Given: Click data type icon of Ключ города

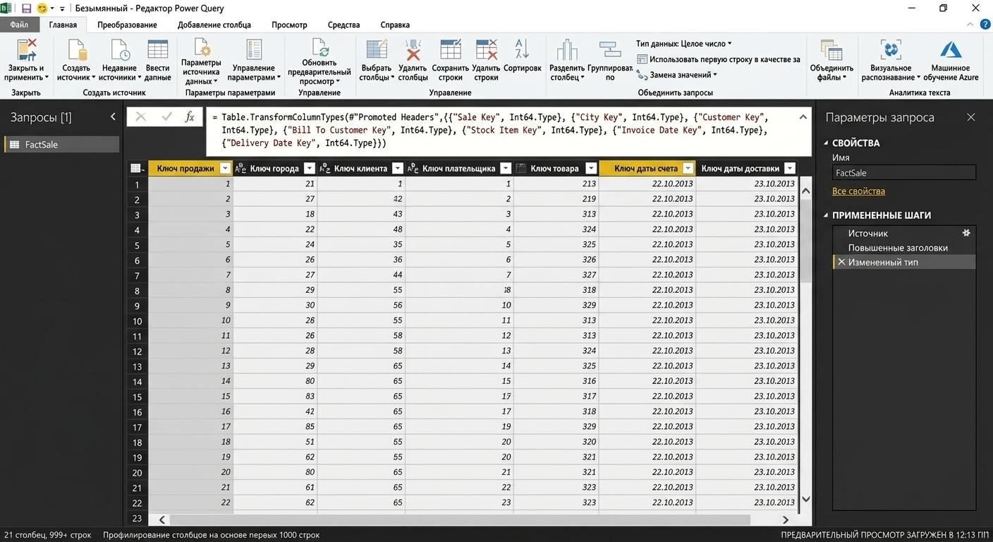Looking at the screenshot, I should [x=240, y=169].
